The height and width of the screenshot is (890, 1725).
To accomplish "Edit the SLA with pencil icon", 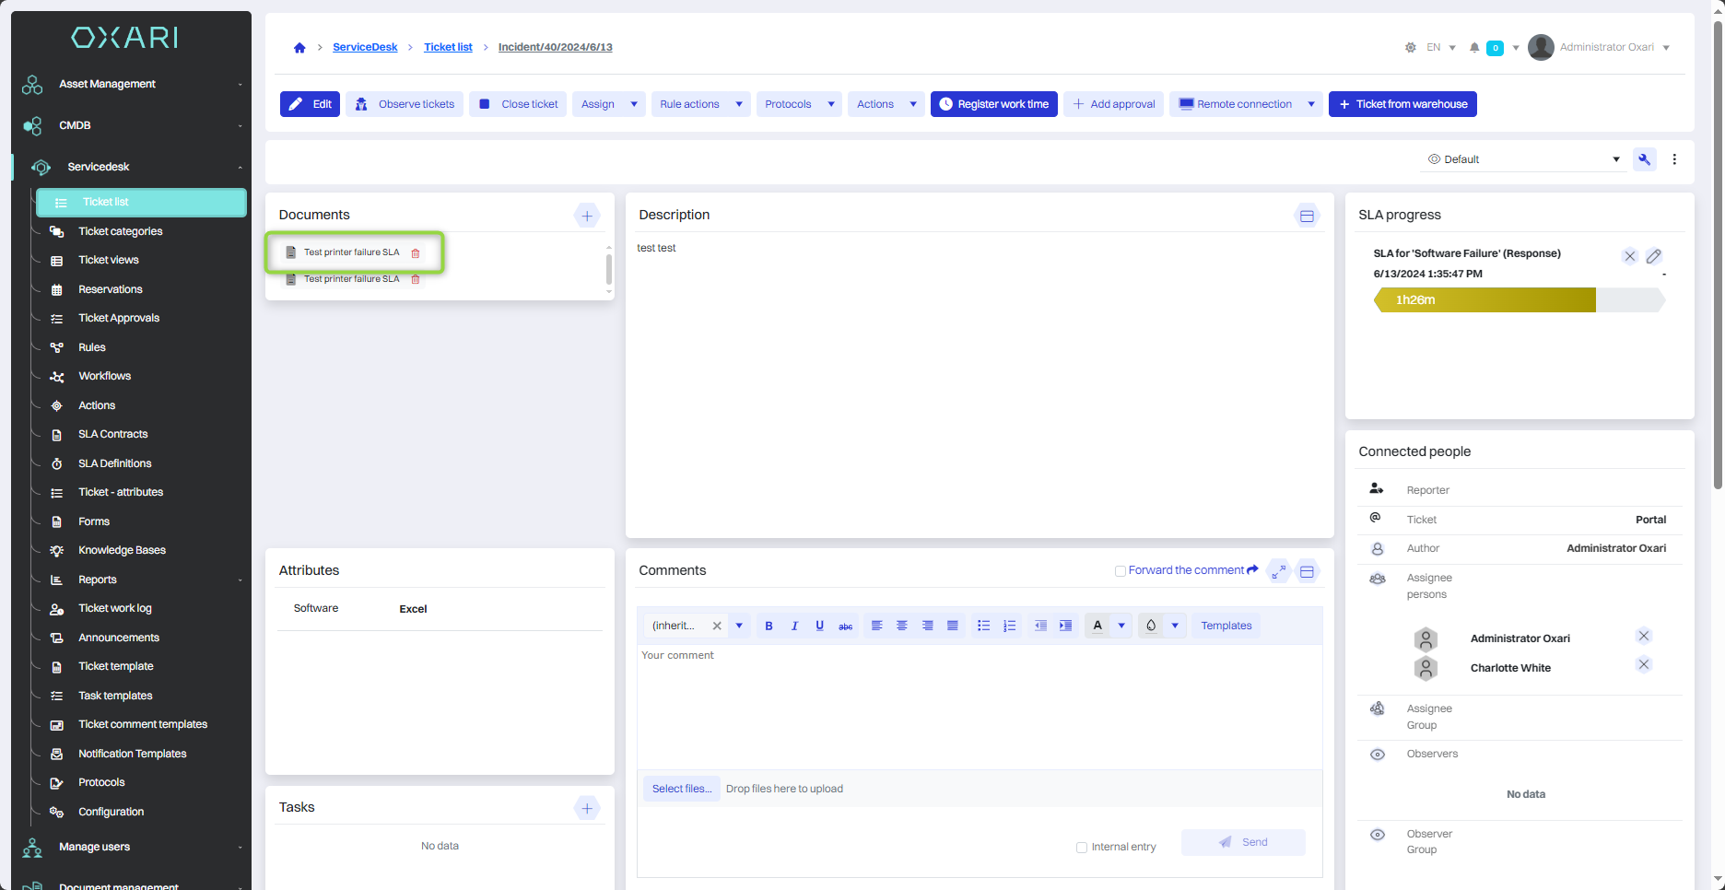I will click(x=1654, y=256).
